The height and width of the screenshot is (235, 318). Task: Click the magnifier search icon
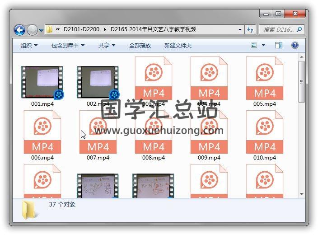tap(299, 30)
